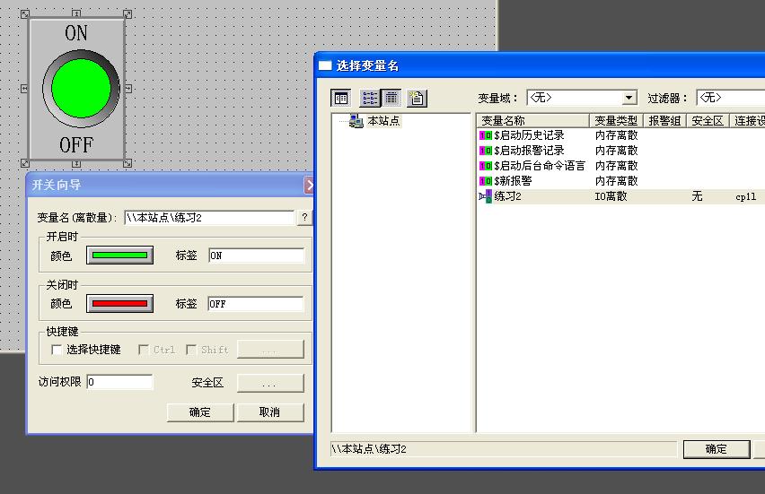This screenshot has width=765, height=494.
Task: Sort by 变量类型 column header
Action: (616, 120)
